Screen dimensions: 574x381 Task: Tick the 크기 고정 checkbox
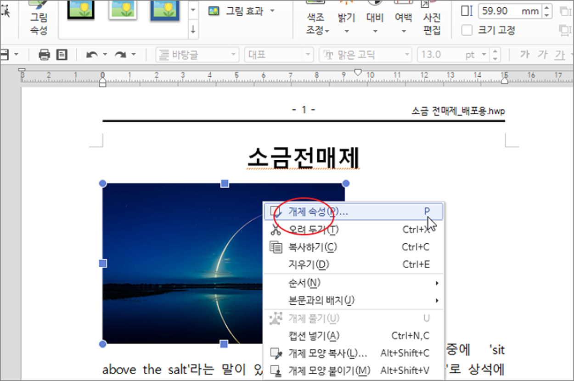(x=467, y=30)
